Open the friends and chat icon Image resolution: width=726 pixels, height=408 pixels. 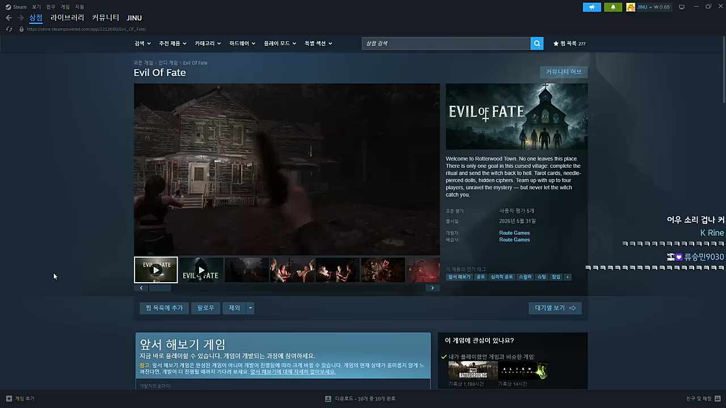[x=718, y=398]
